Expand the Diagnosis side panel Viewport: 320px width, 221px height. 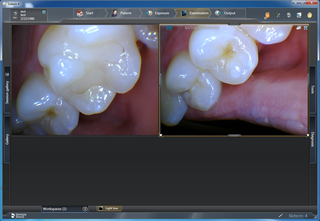click(x=313, y=139)
